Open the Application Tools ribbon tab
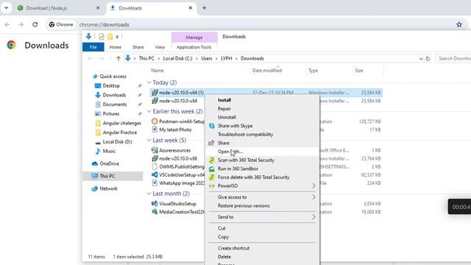 [x=194, y=47]
